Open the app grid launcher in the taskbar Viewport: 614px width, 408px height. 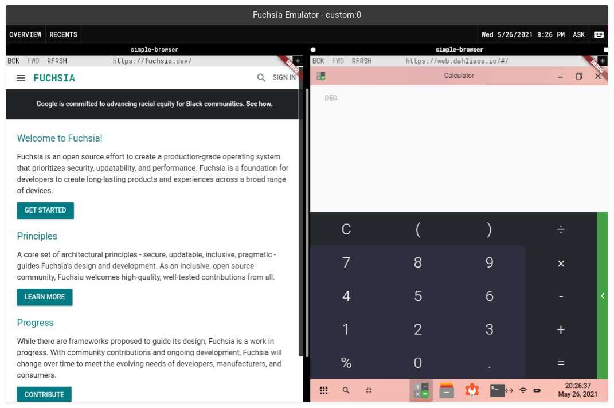(324, 390)
